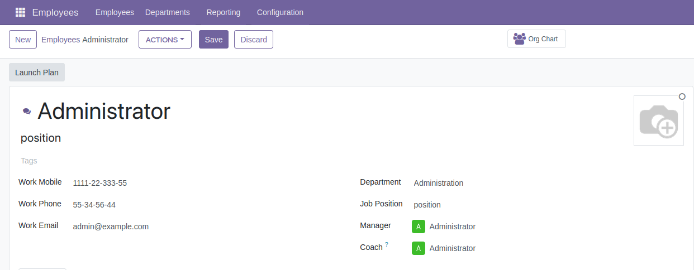Open the apps grid menu icon
Image resolution: width=694 pixels, height=270 pixels.
[x=20, y=12]
